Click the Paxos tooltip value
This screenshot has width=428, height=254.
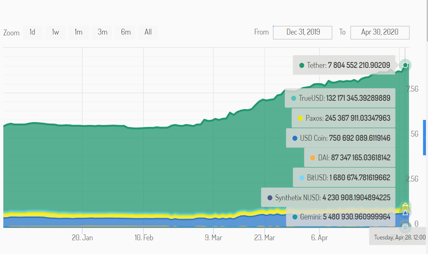[x=358, y=118]
